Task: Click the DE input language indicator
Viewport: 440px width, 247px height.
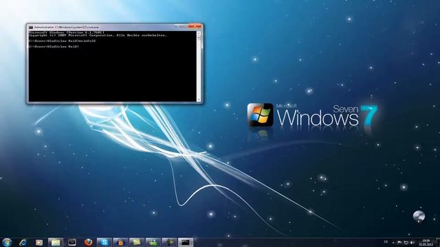Action: click(386, 242)
